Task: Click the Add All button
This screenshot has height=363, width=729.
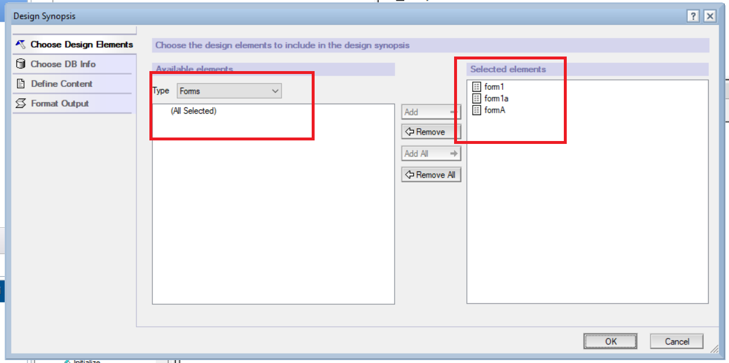Action: (x=431, y=153)
